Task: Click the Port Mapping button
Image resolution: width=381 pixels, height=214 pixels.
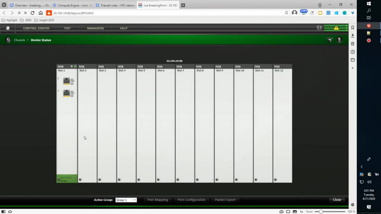Action: [x=158, y=200]
